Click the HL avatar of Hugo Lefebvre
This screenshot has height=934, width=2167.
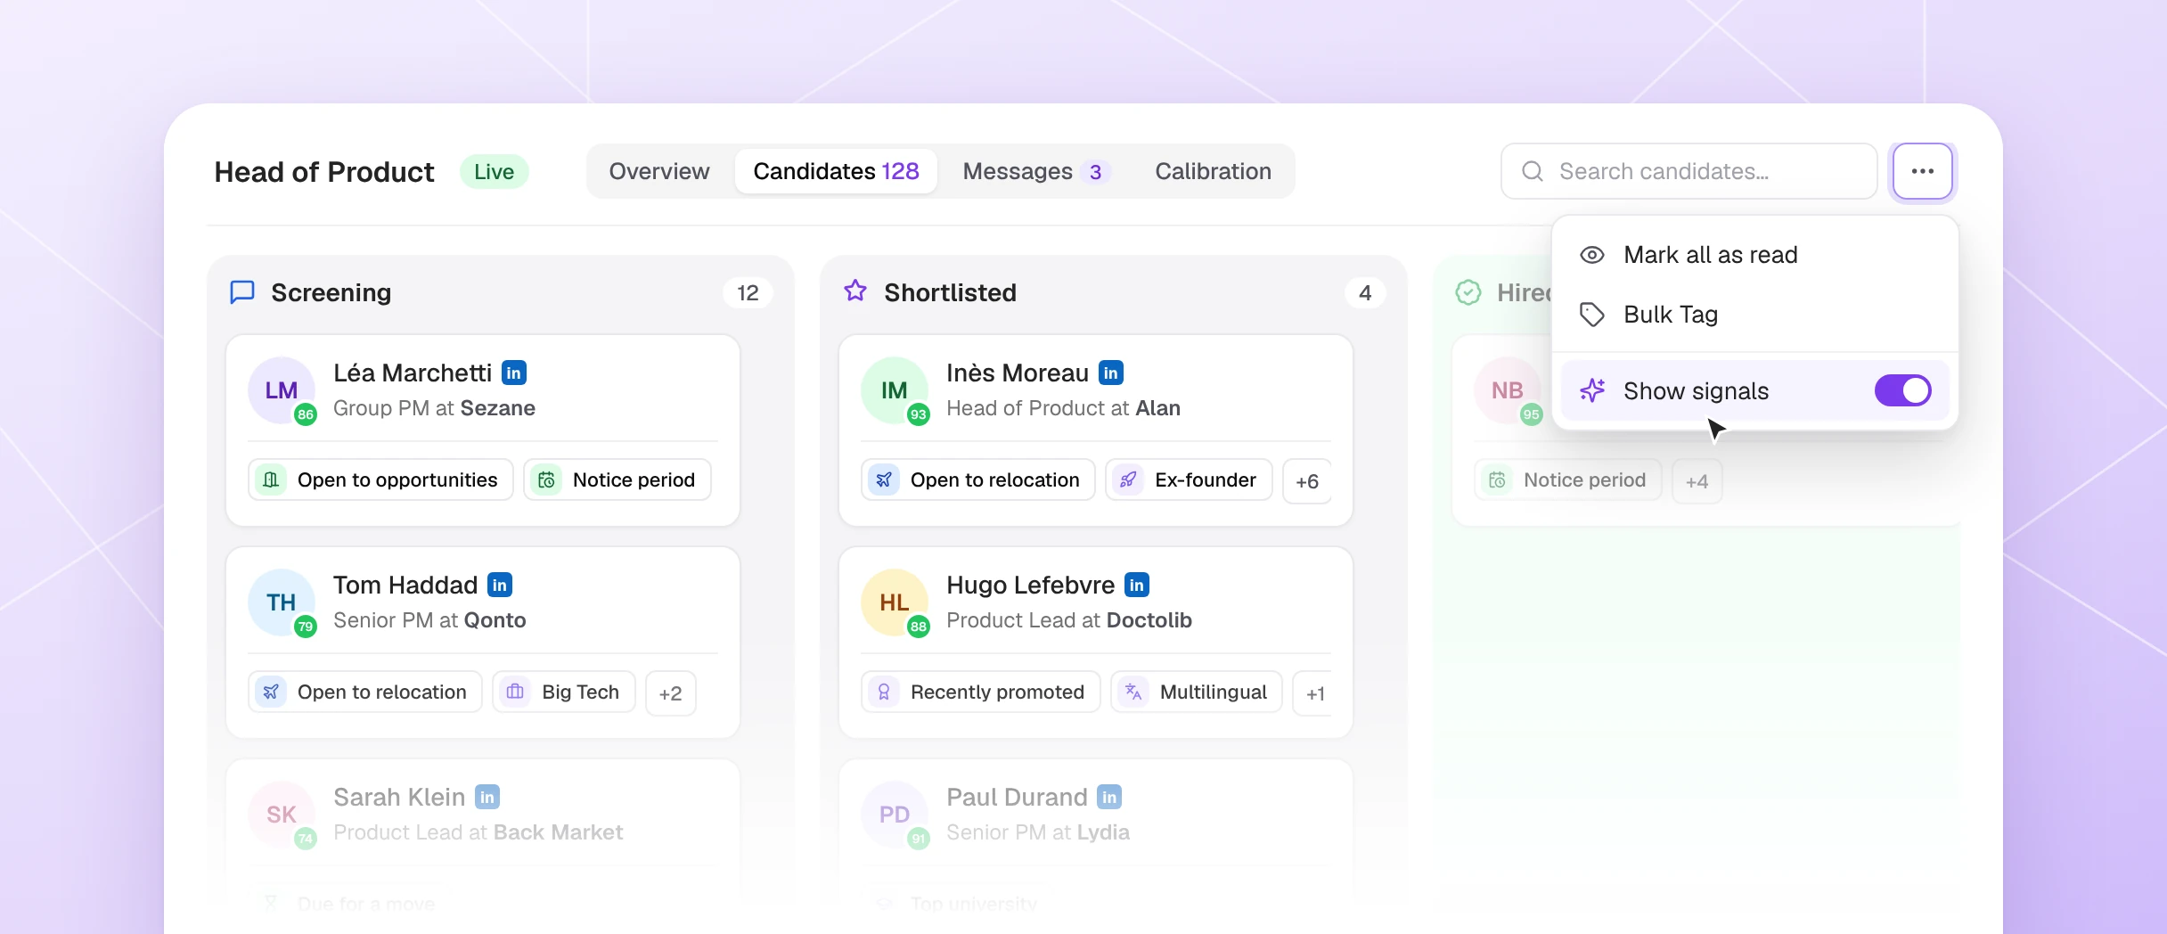click(895, 602)
